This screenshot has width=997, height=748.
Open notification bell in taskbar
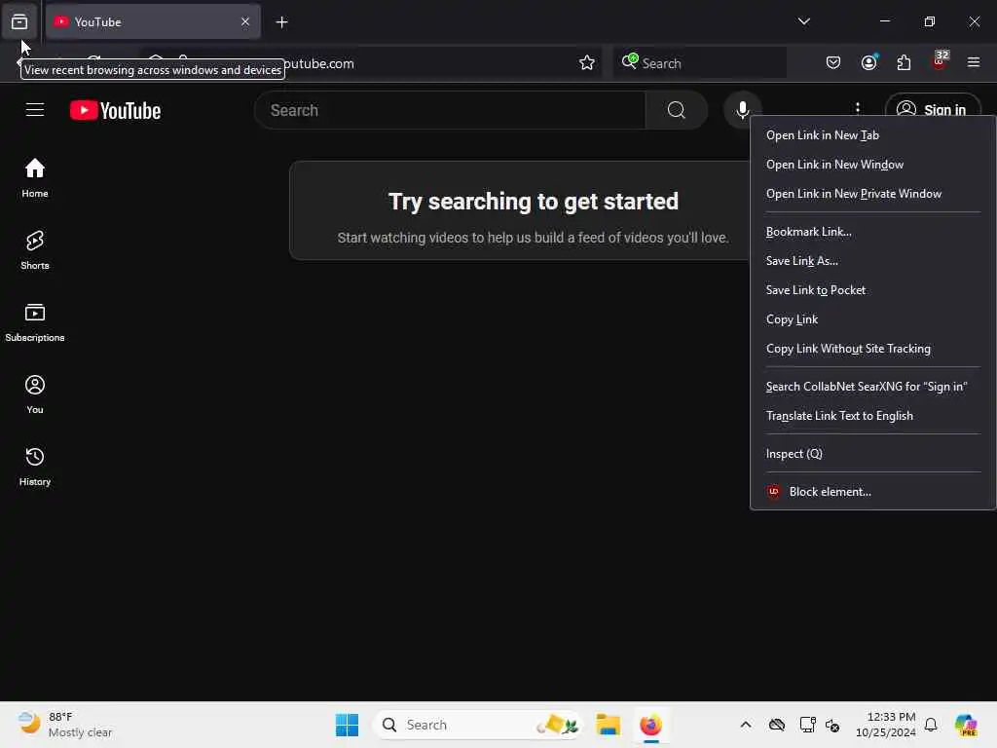930,725
